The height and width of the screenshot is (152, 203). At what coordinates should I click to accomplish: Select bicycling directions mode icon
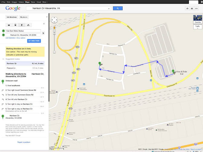pos(28,25)
